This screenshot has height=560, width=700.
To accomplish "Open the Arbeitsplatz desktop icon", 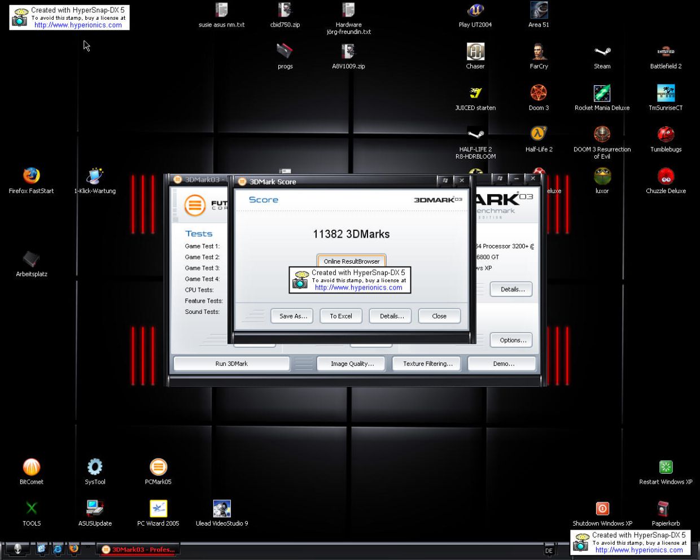I will tap(32, 259).
